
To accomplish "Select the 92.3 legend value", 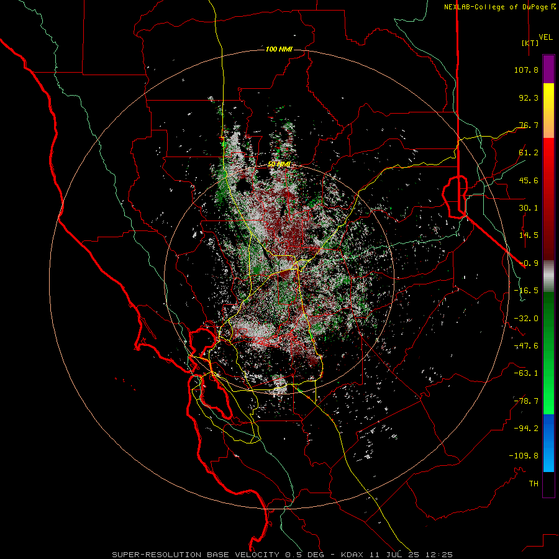I will [529, 98].
